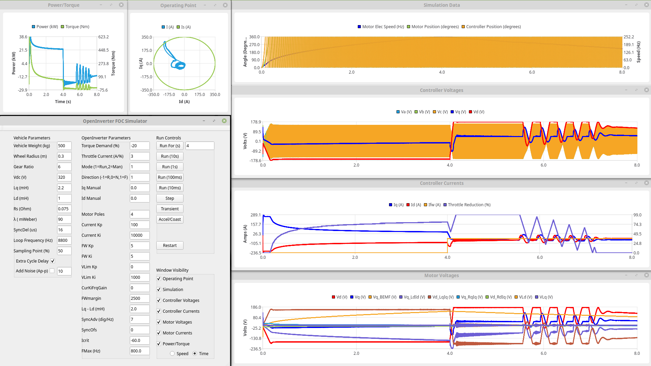The image size is (651, 366).
Task: Click the Vdc (V) value field
Action: [64, 177]
